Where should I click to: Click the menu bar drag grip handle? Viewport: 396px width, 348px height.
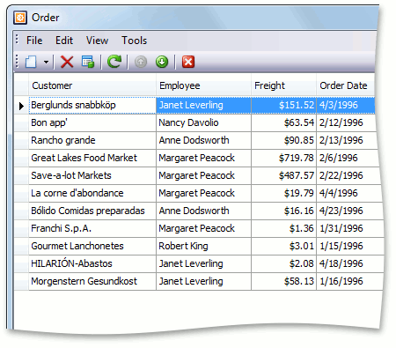click(17, 39)
